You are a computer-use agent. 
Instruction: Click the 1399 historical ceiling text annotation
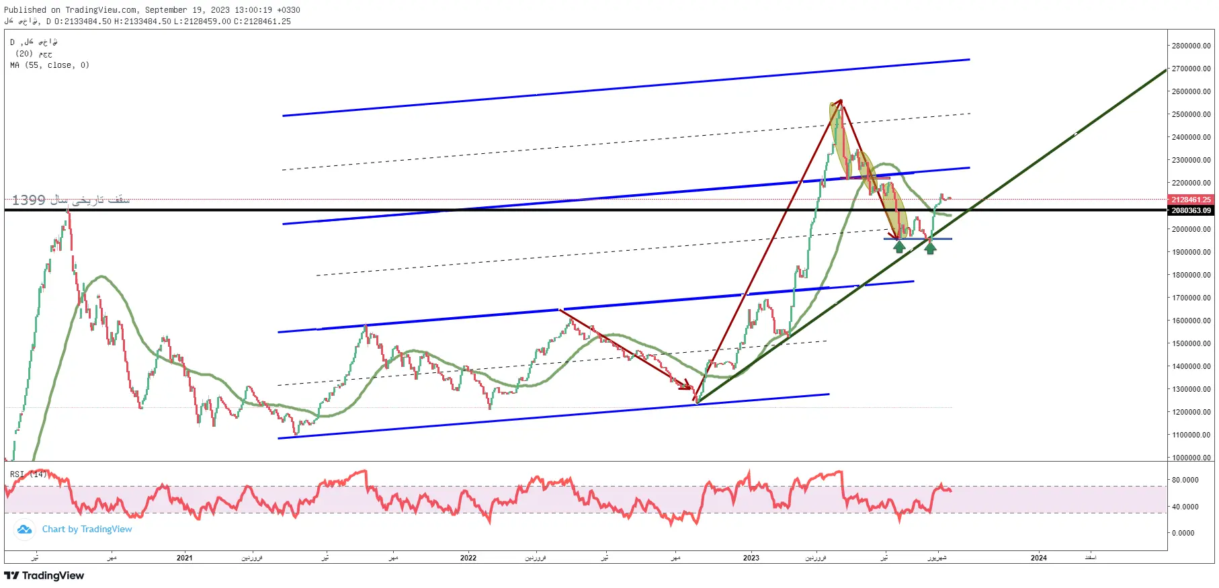71,200
